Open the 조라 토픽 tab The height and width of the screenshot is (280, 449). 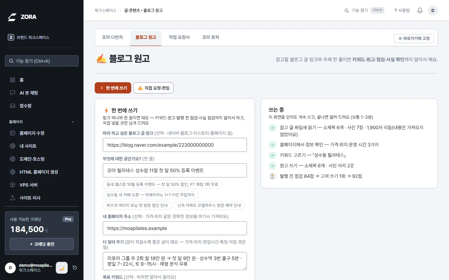(210, 37)
